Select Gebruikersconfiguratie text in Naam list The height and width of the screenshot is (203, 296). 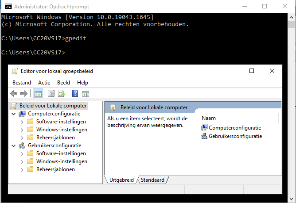[x=235, y=136]
